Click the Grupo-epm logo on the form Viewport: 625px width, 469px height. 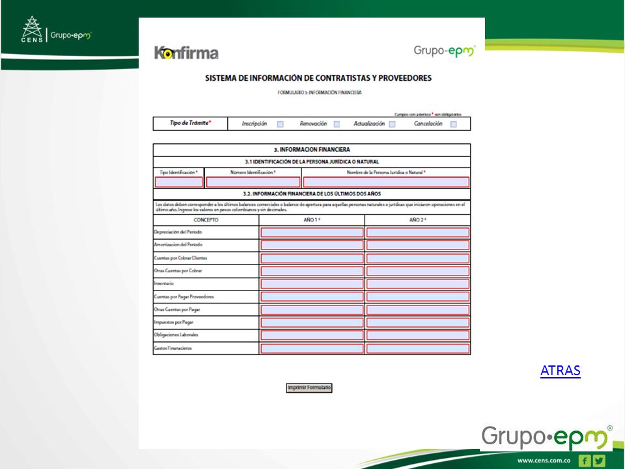[445, 51]
